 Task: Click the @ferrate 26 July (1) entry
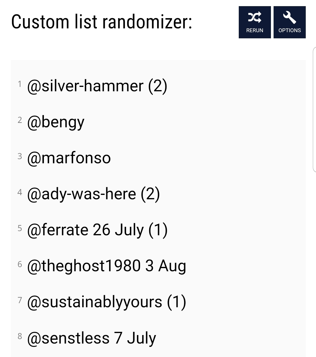point(97,230)
